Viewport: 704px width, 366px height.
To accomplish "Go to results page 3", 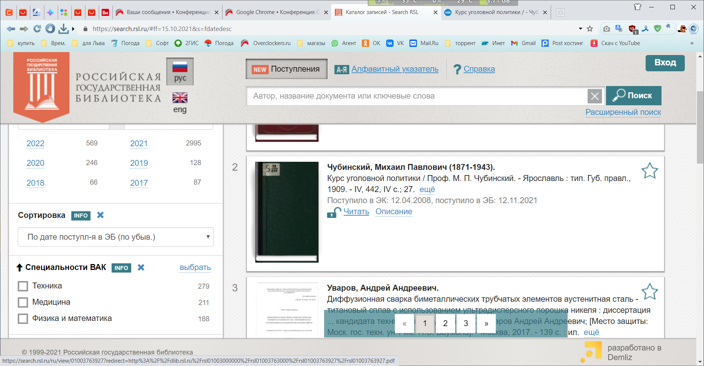I will tap(466, 324).
